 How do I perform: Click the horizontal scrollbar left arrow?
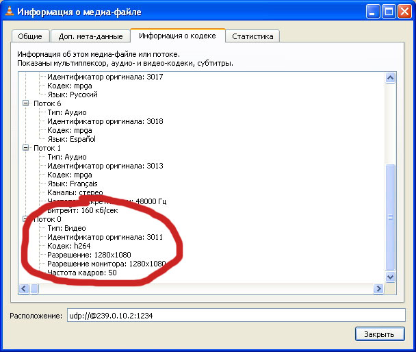tap(24, 288)
